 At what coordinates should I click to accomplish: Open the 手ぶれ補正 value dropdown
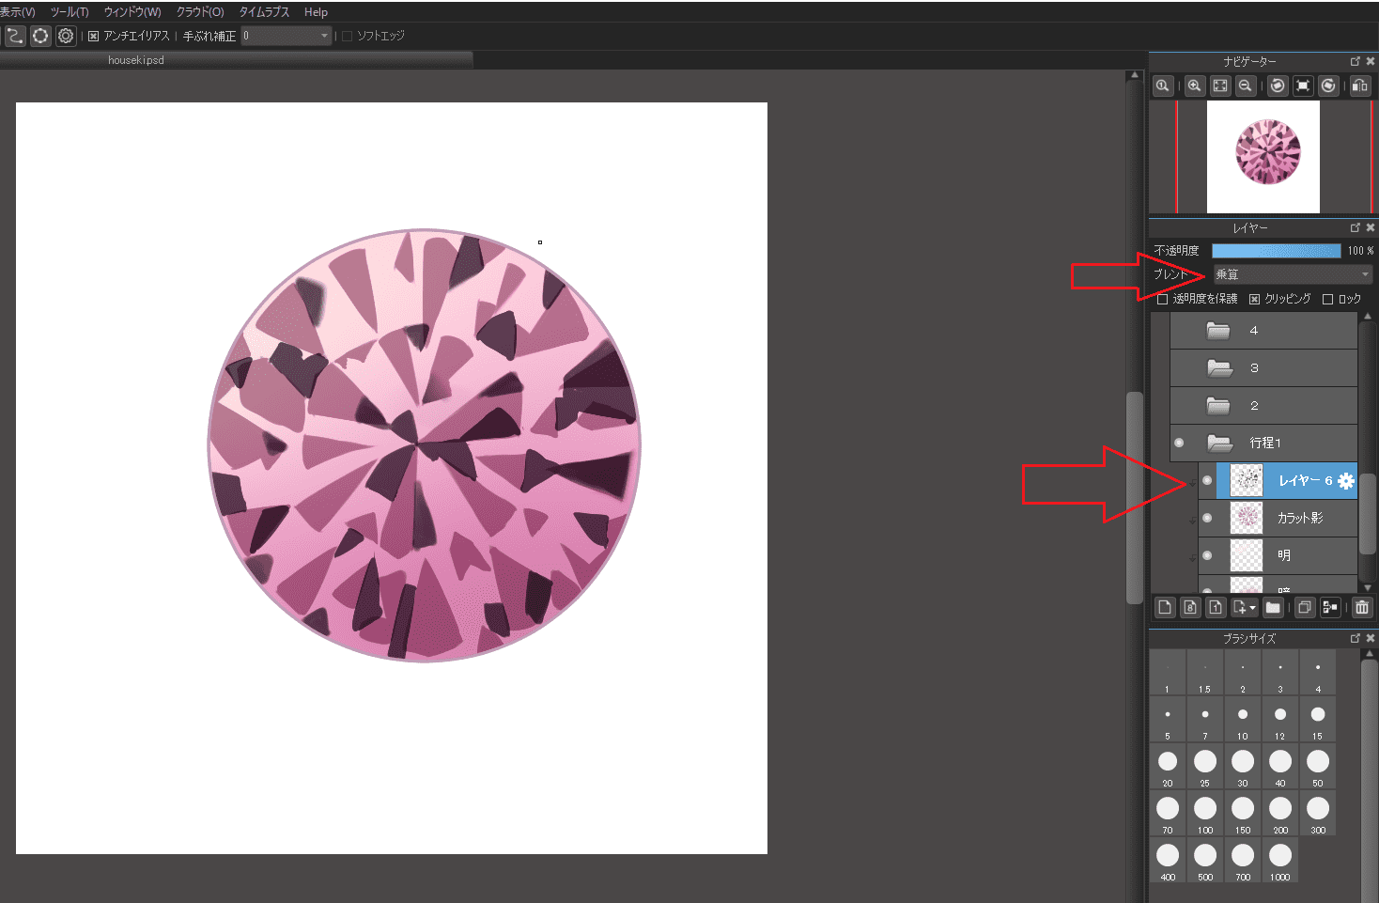pyautogui.click(x=323, y=35)
